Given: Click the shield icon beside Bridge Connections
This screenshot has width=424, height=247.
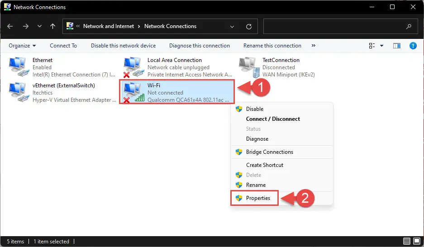Looking at the screenshot, I should click(239, 152).
